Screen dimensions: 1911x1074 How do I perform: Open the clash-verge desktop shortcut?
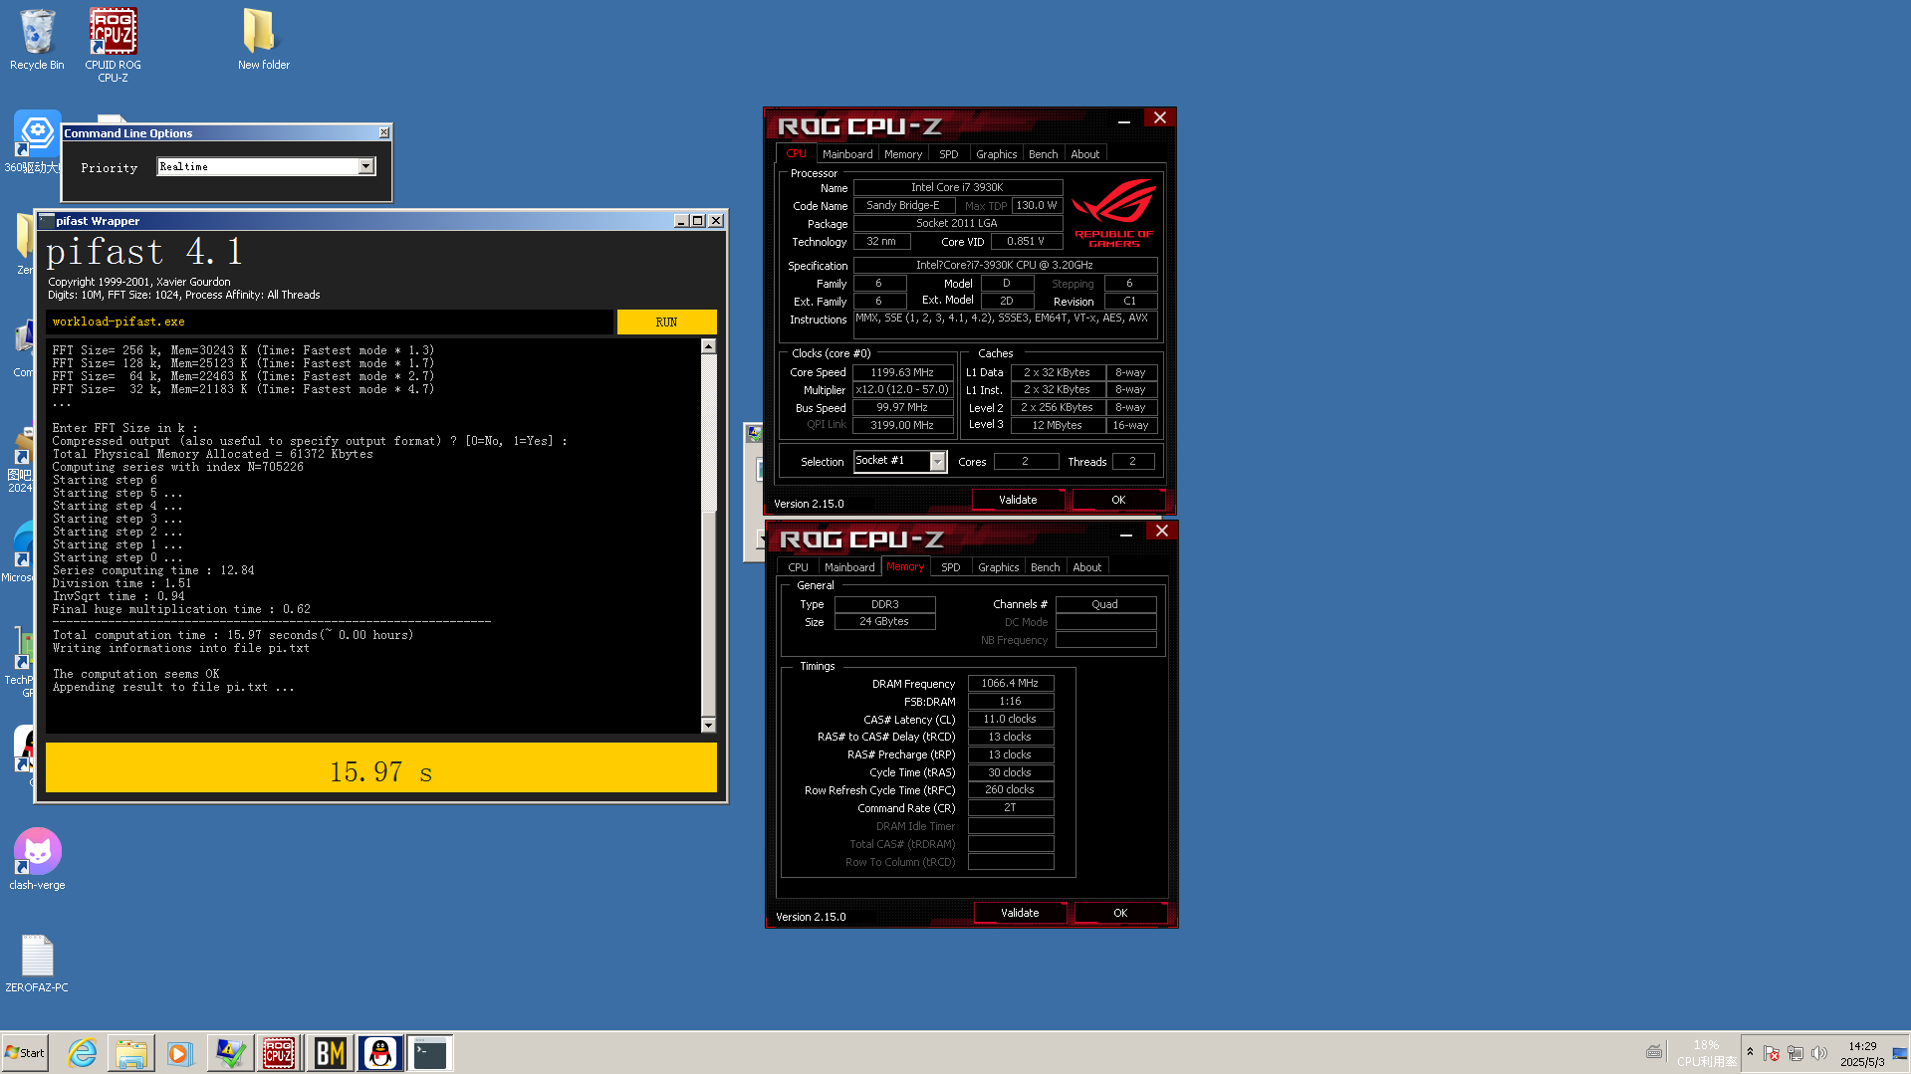pos(37,859)
